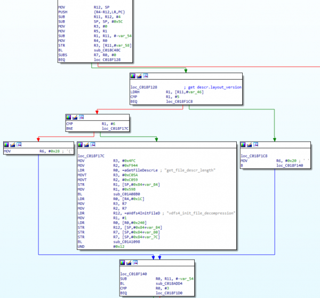Click loc_C018F17C operand of BNE instruction

point(116,129)
